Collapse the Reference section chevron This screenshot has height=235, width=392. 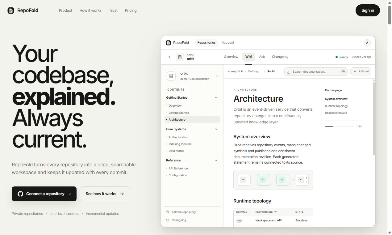216,160
